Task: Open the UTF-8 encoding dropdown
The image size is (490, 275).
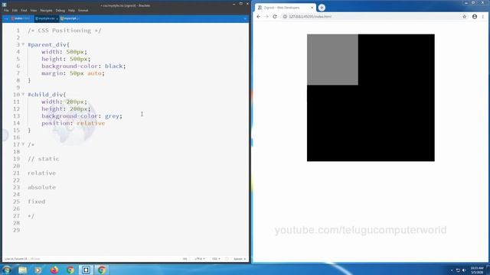Action: tap(200, 259)
